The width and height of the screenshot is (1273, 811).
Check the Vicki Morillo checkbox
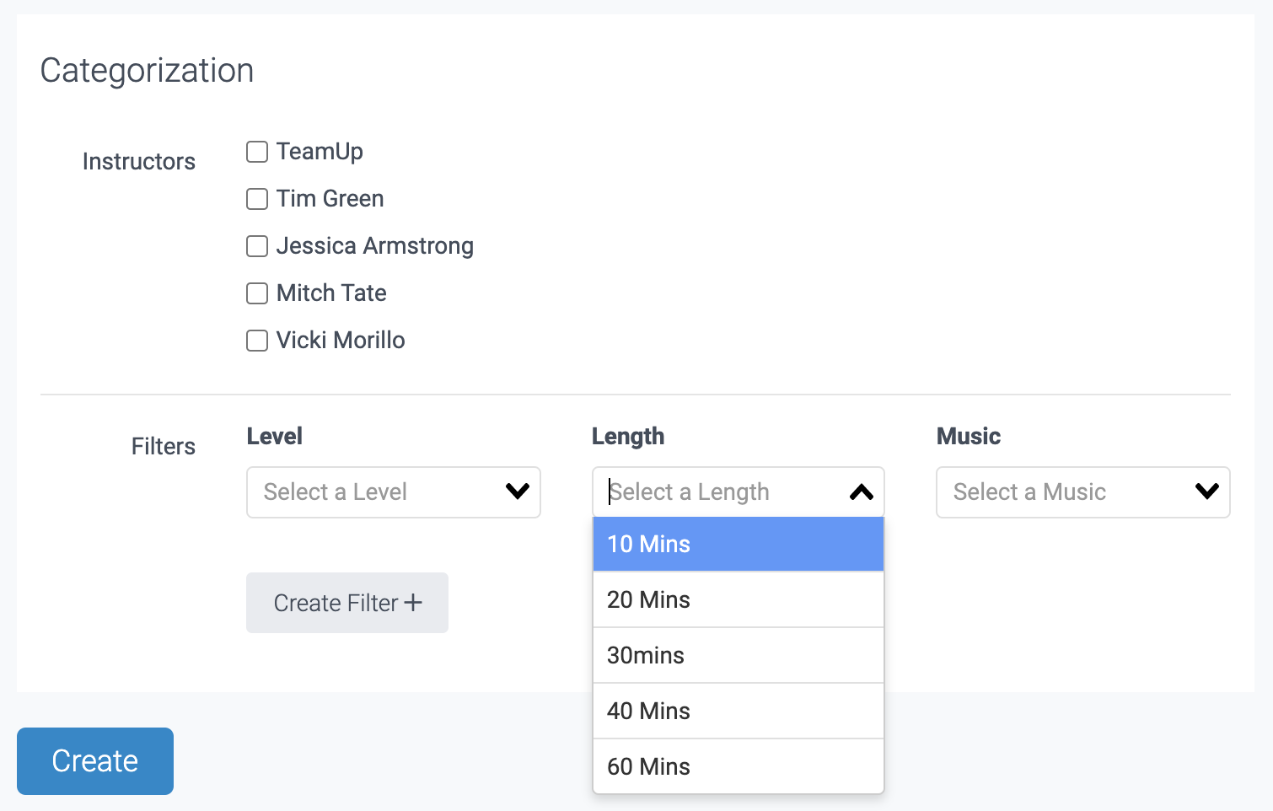256,341
